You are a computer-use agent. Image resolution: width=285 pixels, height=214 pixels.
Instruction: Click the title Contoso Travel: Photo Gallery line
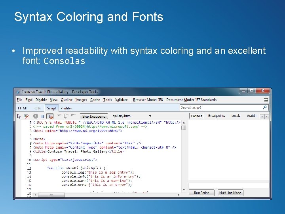pos(78,151)
